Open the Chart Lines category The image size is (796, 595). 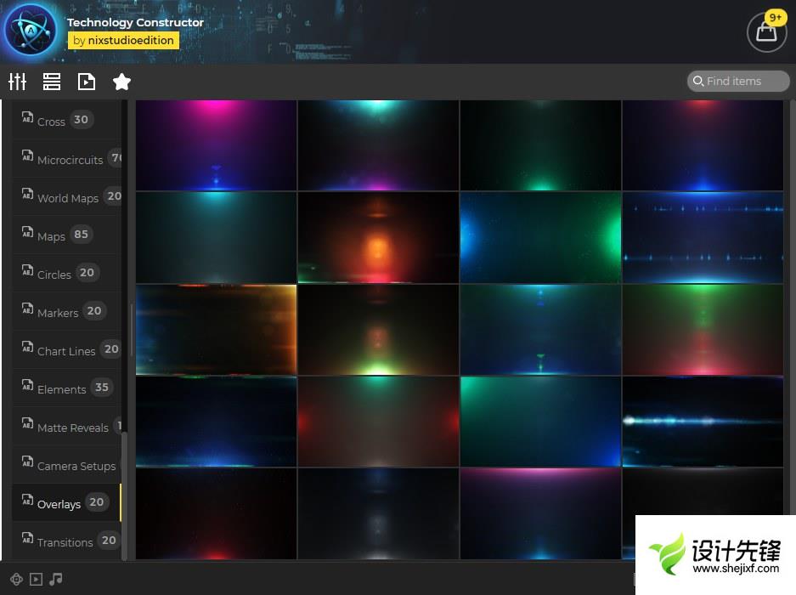65,350
